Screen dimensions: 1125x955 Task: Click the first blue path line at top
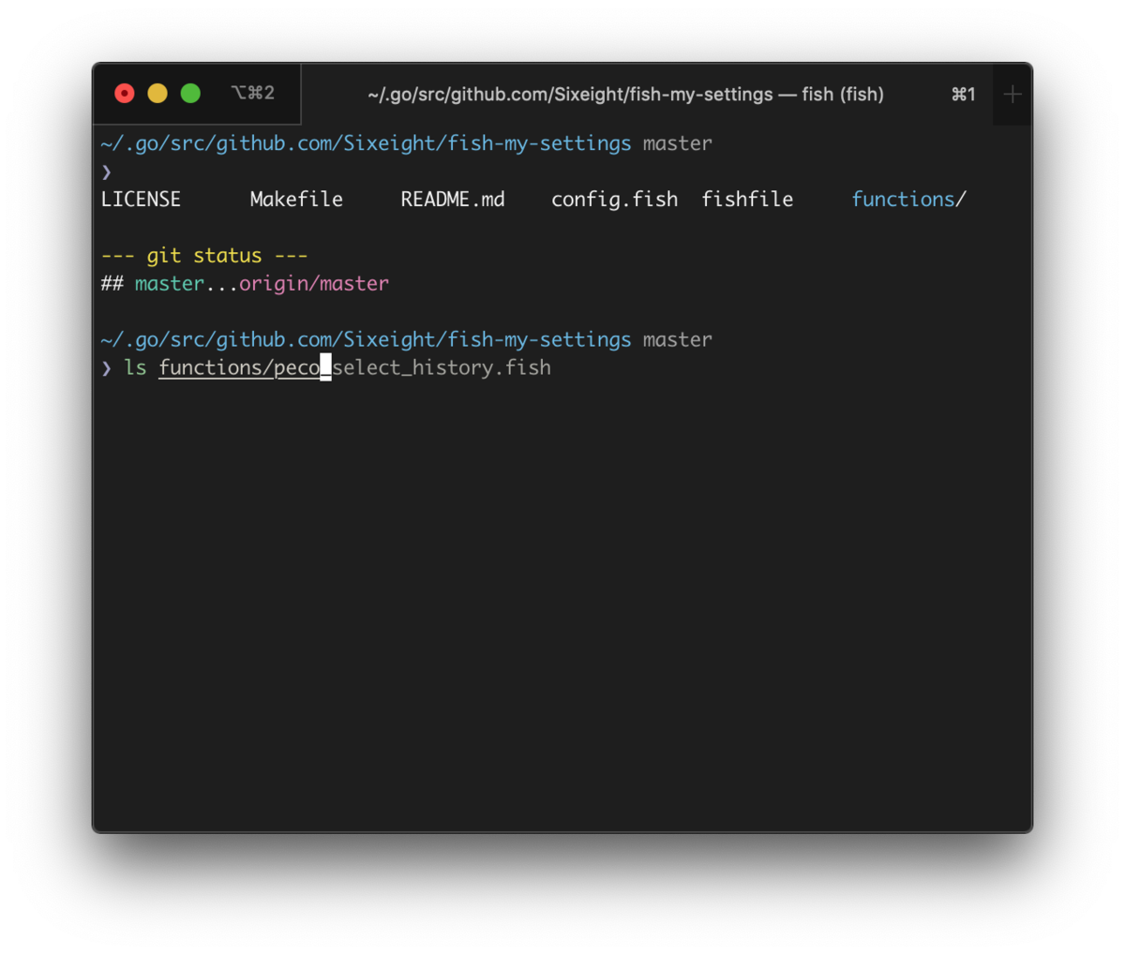pyautogui.click(x=366, y=143)
